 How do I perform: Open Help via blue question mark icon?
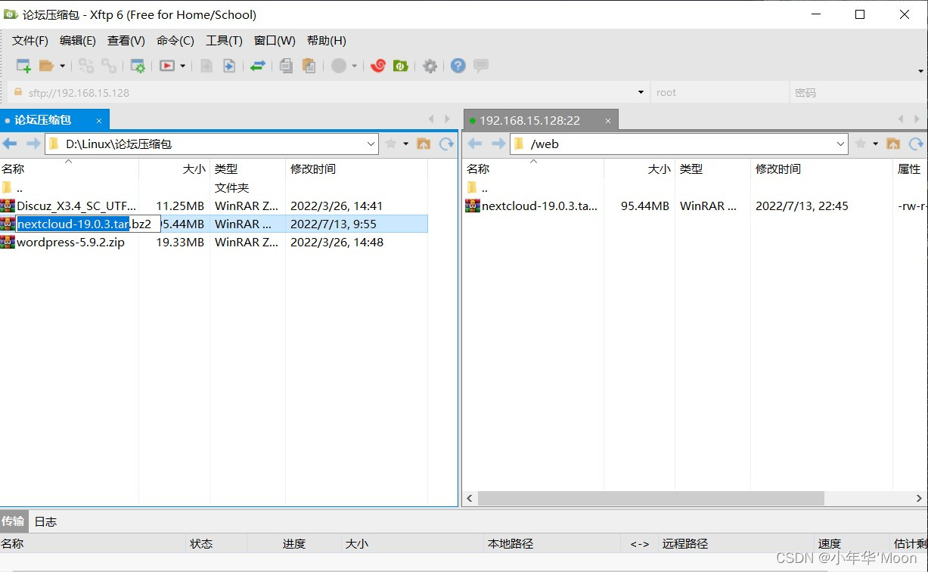(458, 66)
